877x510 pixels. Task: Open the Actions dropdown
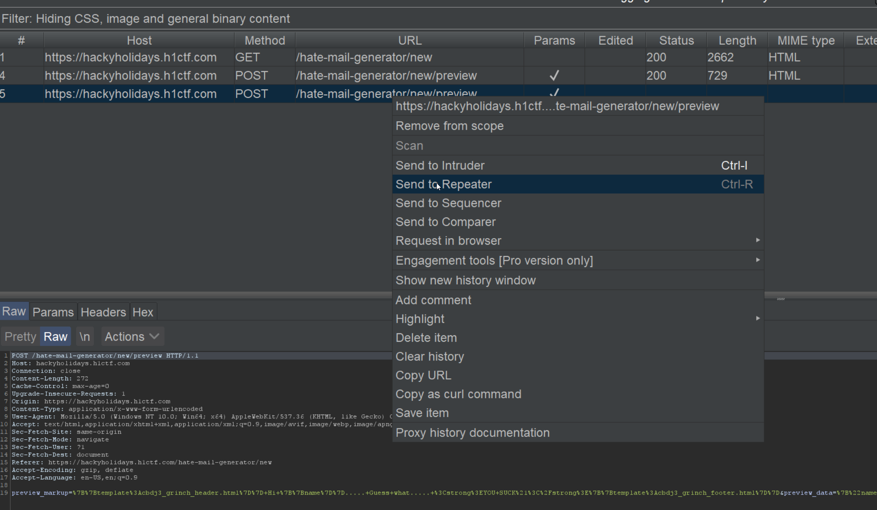[132, 336]
